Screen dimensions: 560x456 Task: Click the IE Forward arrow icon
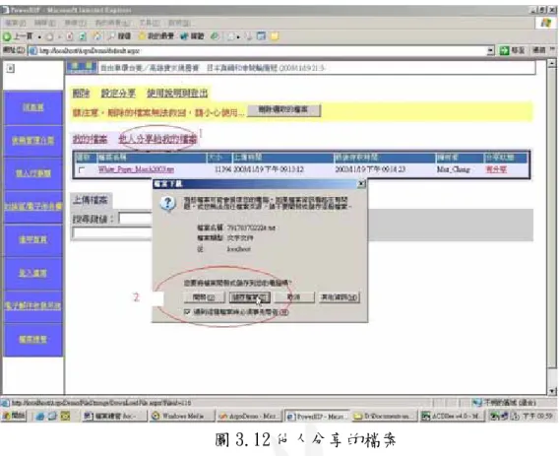pos(49,36)
